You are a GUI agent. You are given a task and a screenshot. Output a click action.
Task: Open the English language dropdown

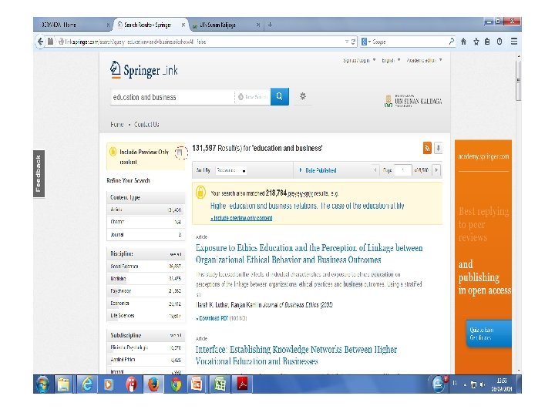(391, 61)
